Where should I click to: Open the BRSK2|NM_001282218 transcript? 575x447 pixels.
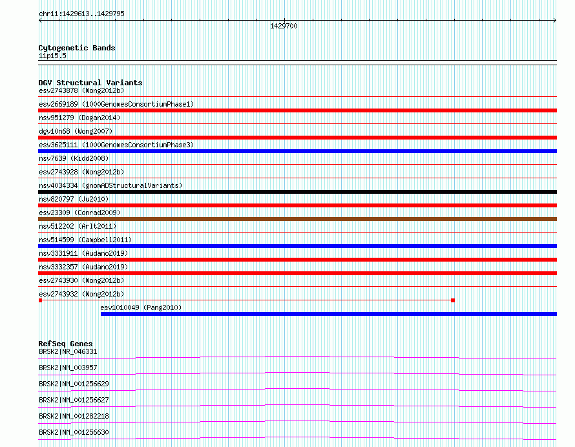coord(74,416)
